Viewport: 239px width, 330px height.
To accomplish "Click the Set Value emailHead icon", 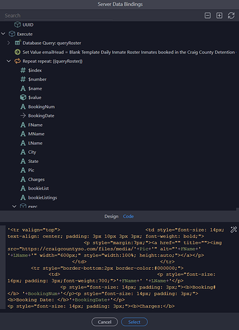I will [17, 52].
